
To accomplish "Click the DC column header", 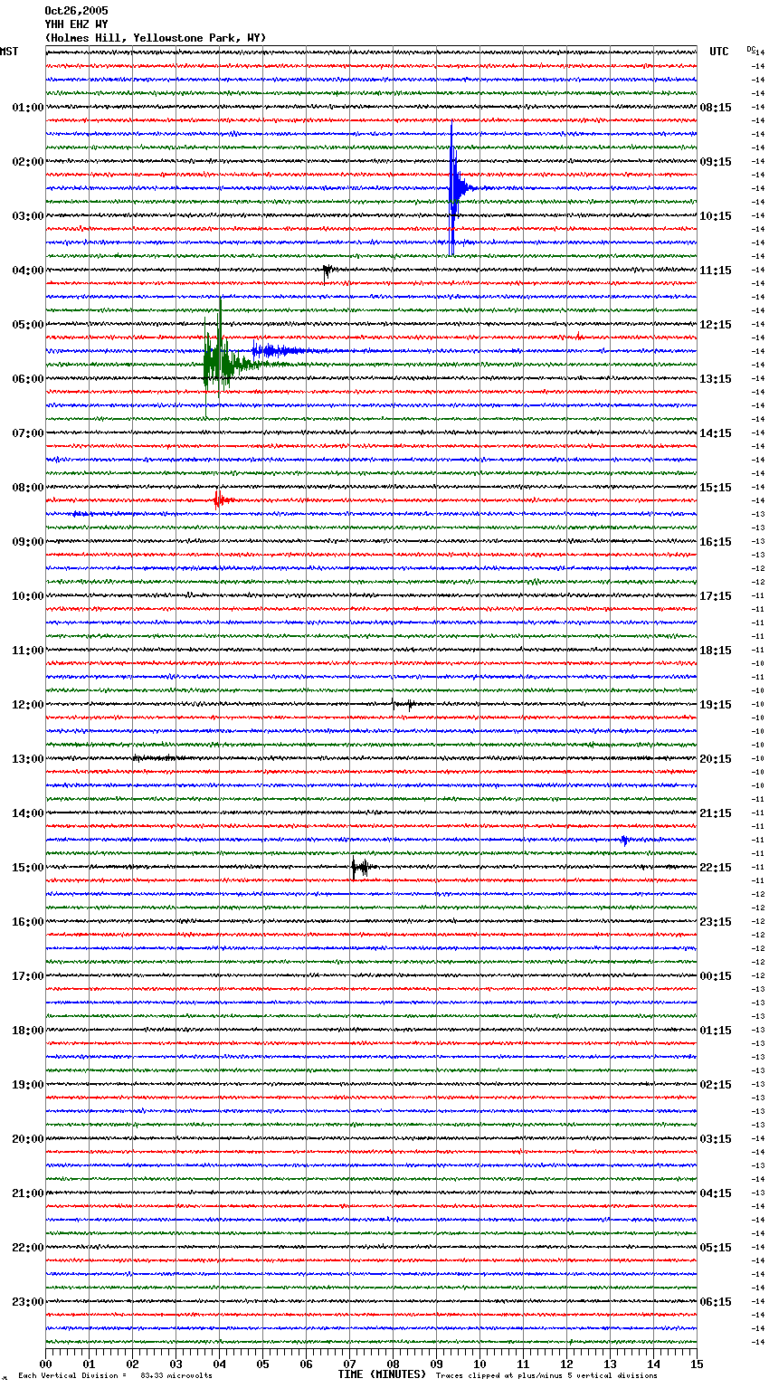I will [x=751, y=49].
